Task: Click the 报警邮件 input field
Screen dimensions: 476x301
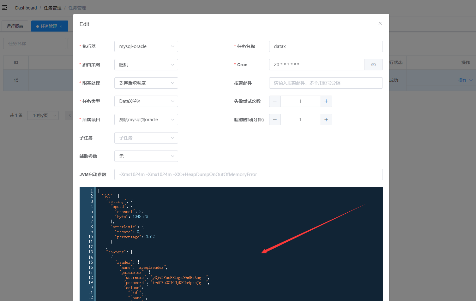Action: pos(326,83)
